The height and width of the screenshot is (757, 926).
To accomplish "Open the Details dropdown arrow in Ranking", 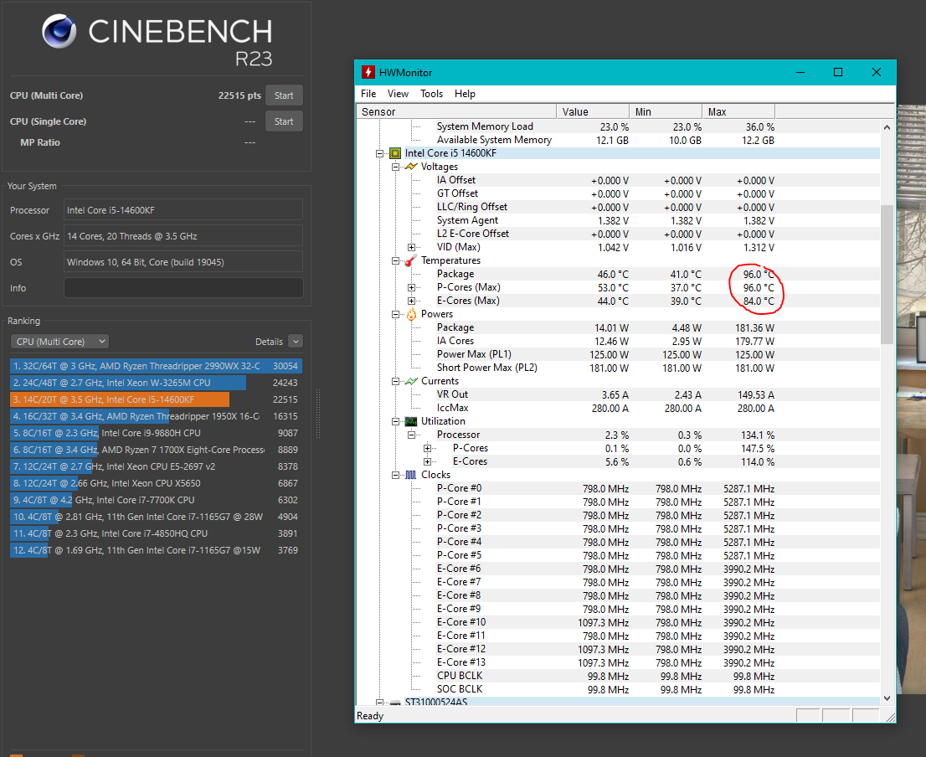I will click(x=296, y=342).
